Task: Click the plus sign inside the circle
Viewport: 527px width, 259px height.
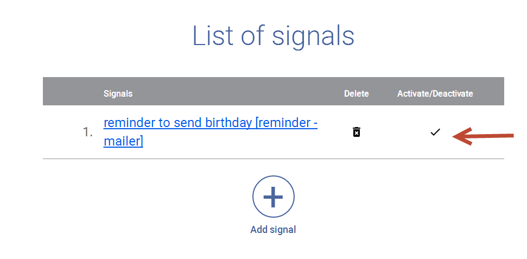Action: (273, 197)
